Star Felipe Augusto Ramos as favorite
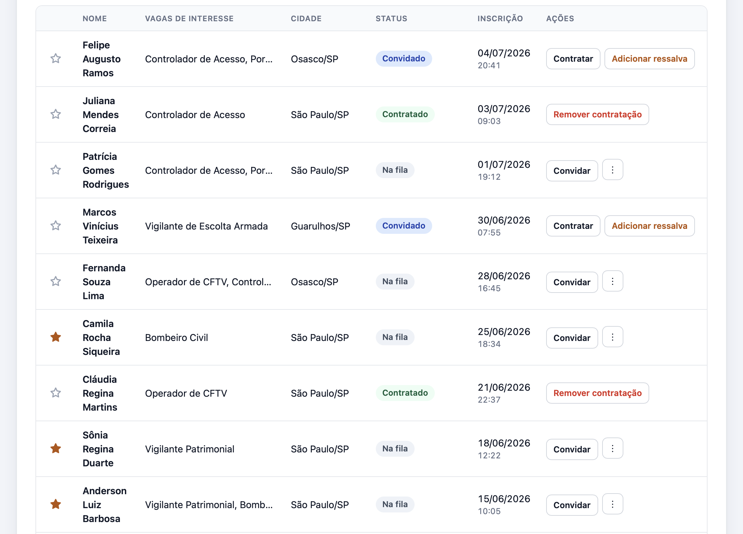This screenshot has width=743, height=534. (56, 59)
